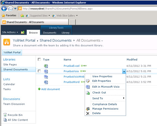
Task: Tick the select-all checkbox in header
Action: (39, 59)
